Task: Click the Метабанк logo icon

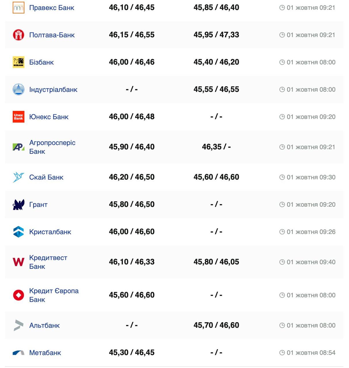Action: tap(18, 352)
